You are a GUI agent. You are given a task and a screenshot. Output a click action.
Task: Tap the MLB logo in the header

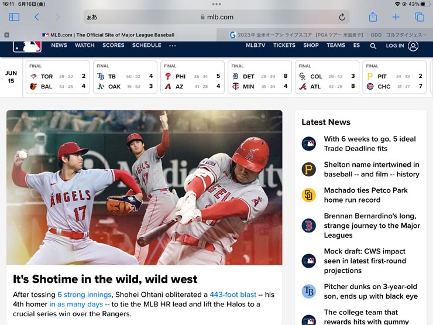(27, 46)
